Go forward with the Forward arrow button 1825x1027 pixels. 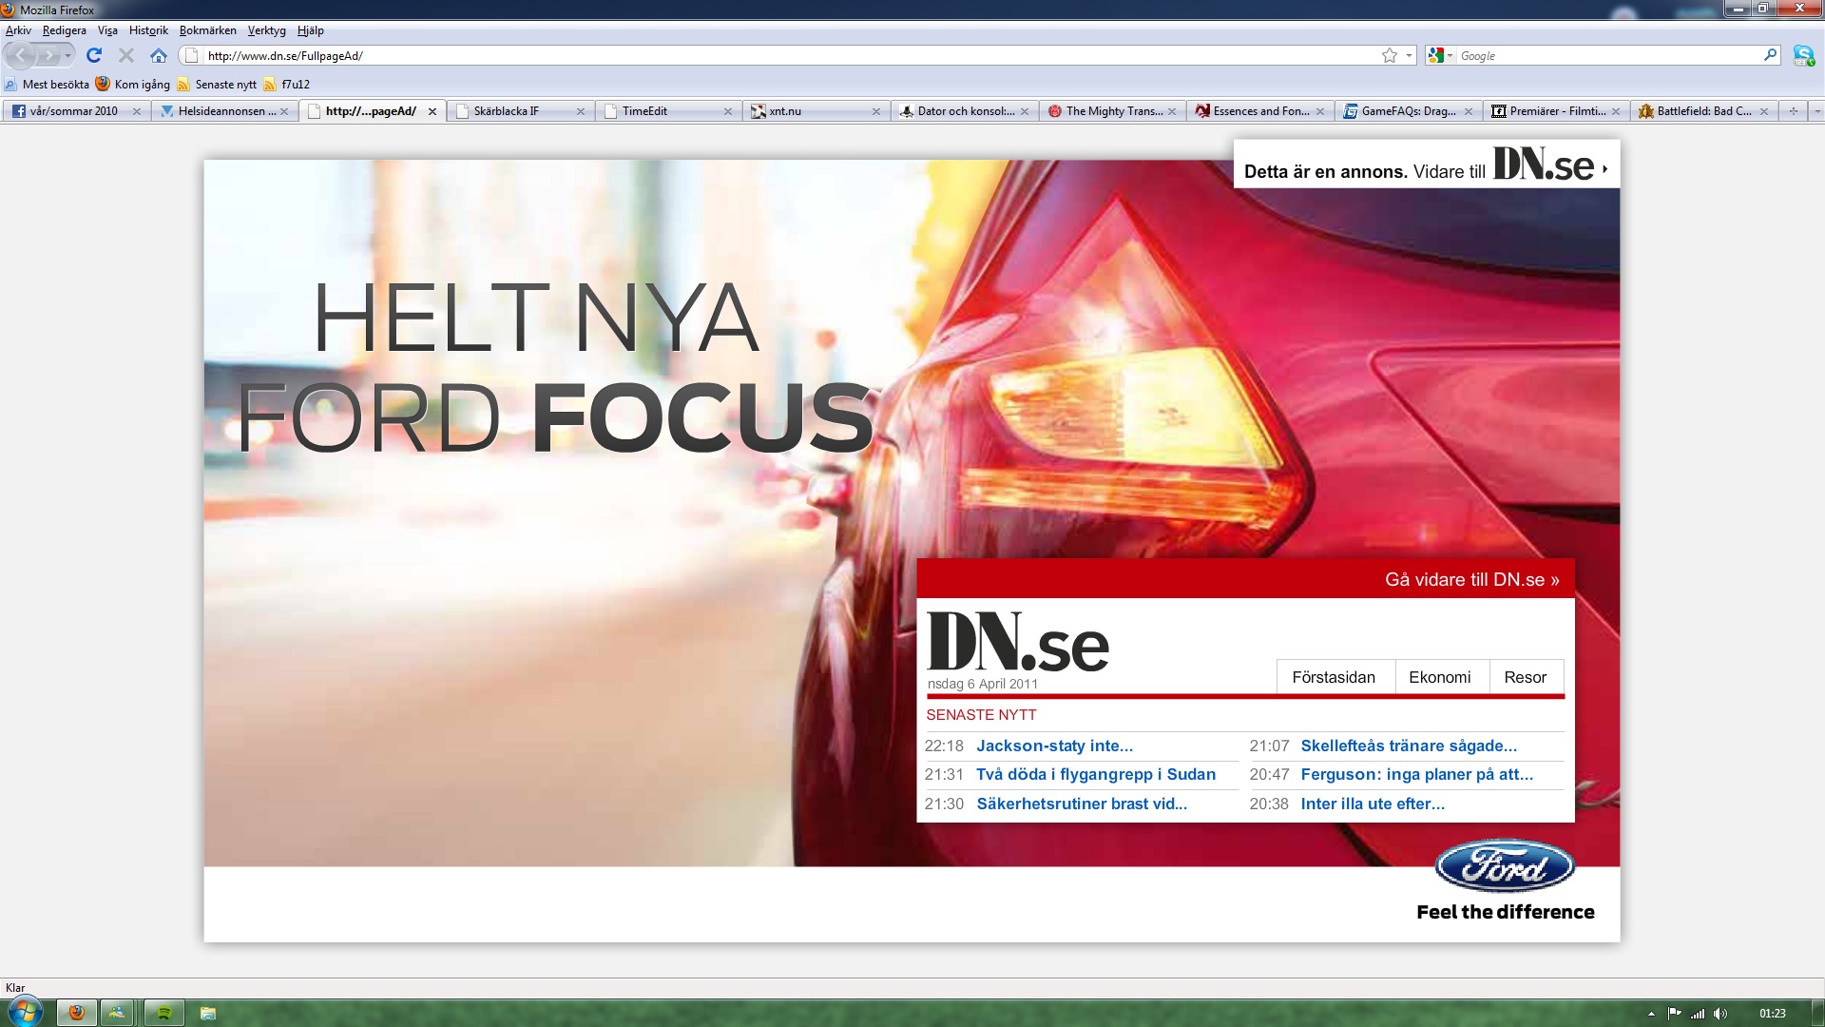[x=48, y=55]
